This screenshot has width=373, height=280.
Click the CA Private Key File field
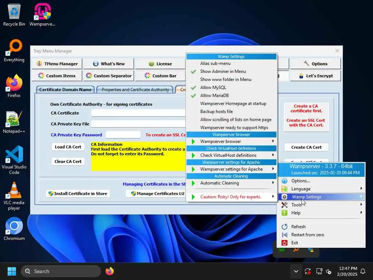coord(138,124)
